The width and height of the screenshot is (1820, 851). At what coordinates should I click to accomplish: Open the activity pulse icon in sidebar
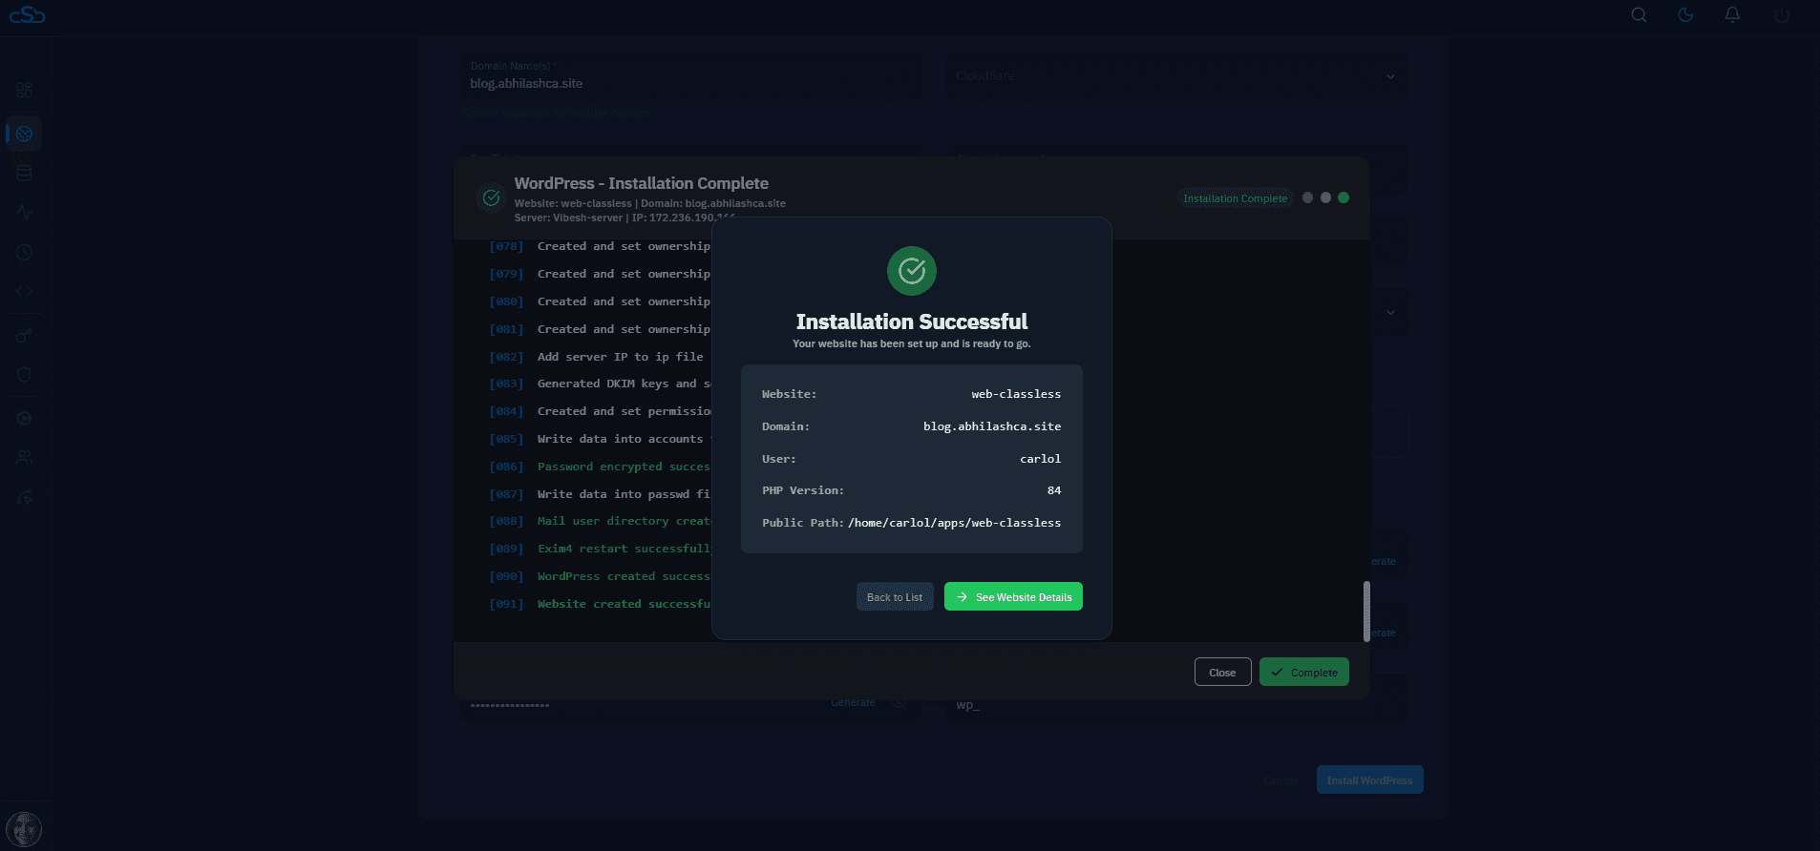(x=25, y=213)
